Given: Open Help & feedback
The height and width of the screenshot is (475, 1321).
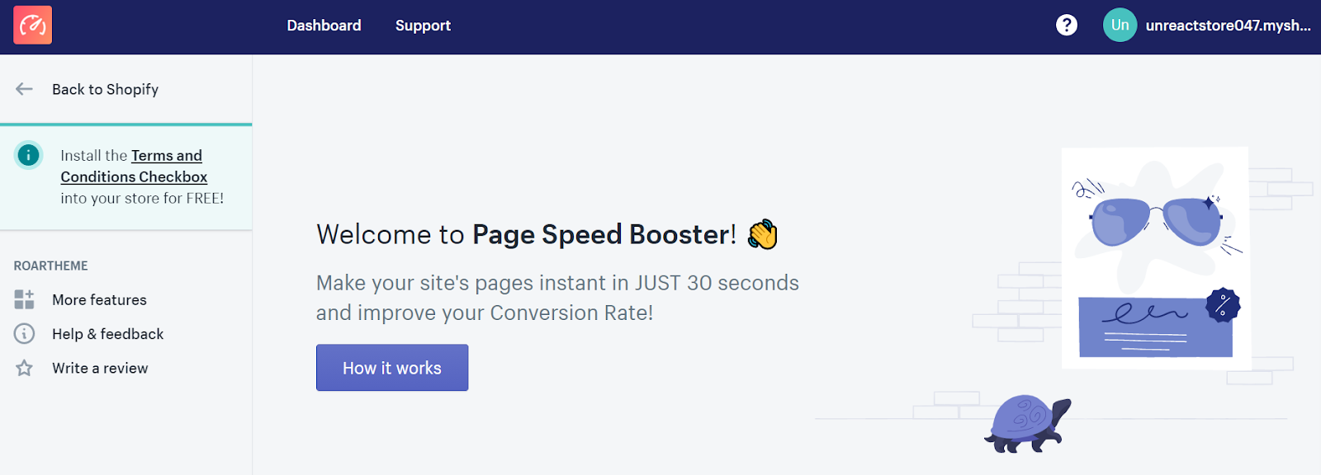Looking at the screenshot, I should coord(107,334).
